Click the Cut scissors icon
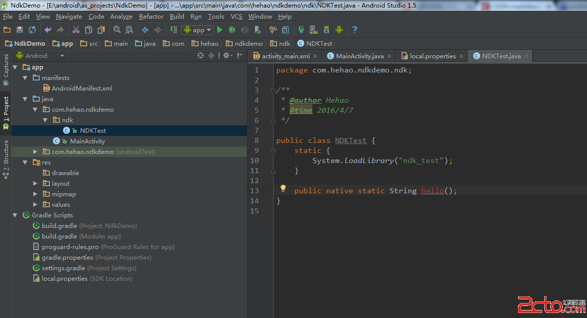This screenshot has width=587, height=318. coord(76,30)
